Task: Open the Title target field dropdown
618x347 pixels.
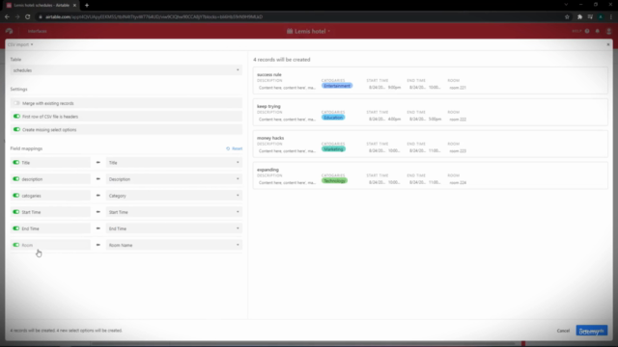Action: coord(174,163)
